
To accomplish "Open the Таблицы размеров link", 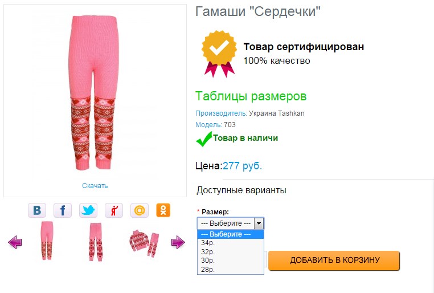I will pos(251,96).
